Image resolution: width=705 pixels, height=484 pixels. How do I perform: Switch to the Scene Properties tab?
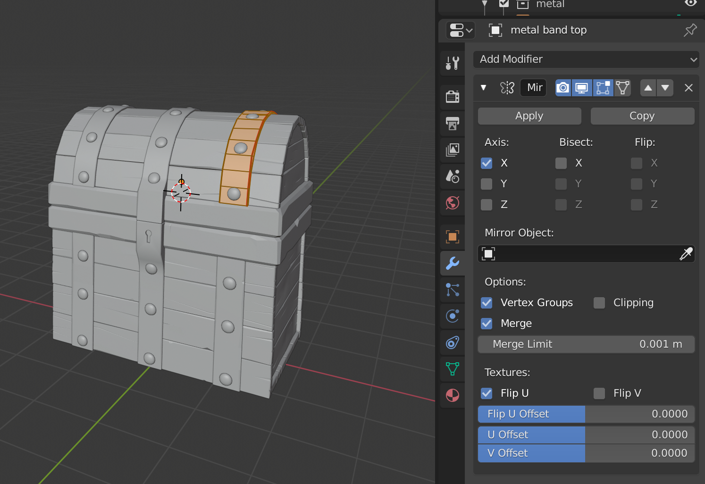click(x=452, y=176)
